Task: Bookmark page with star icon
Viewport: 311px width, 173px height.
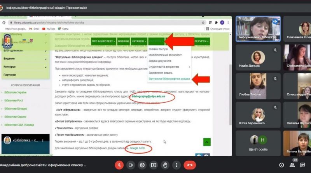Action: click(203, 23)
